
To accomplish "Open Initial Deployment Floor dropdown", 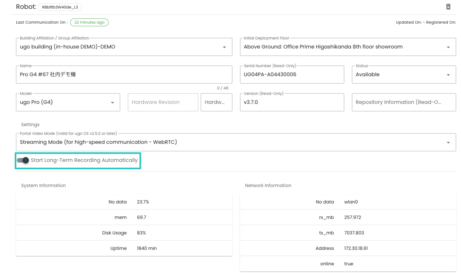I will click(x=348, y=47).
